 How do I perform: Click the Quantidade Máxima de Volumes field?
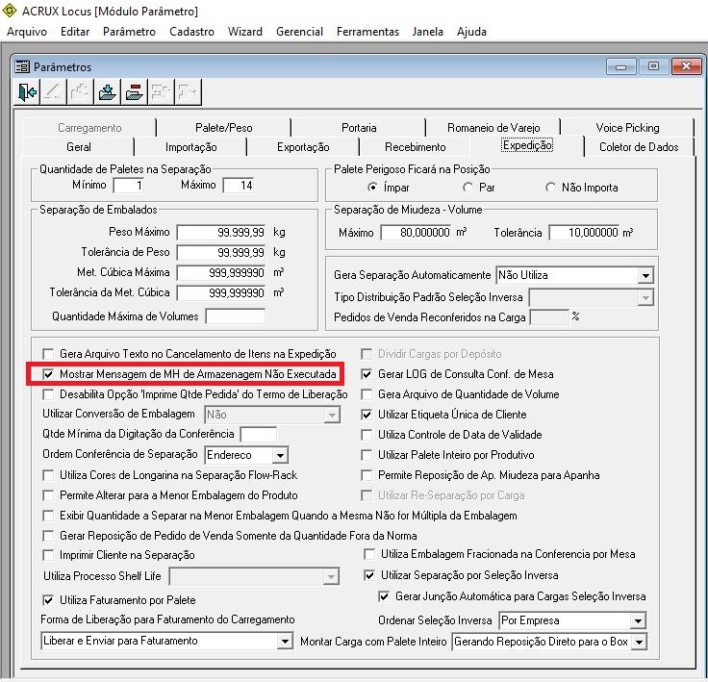(x=236, y=316)
